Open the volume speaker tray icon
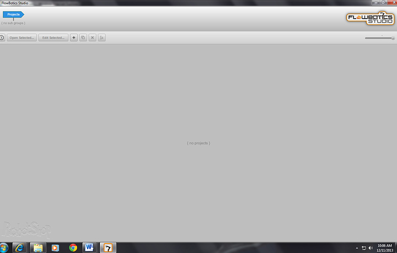397x253 pixels. (x=371, y=248)
